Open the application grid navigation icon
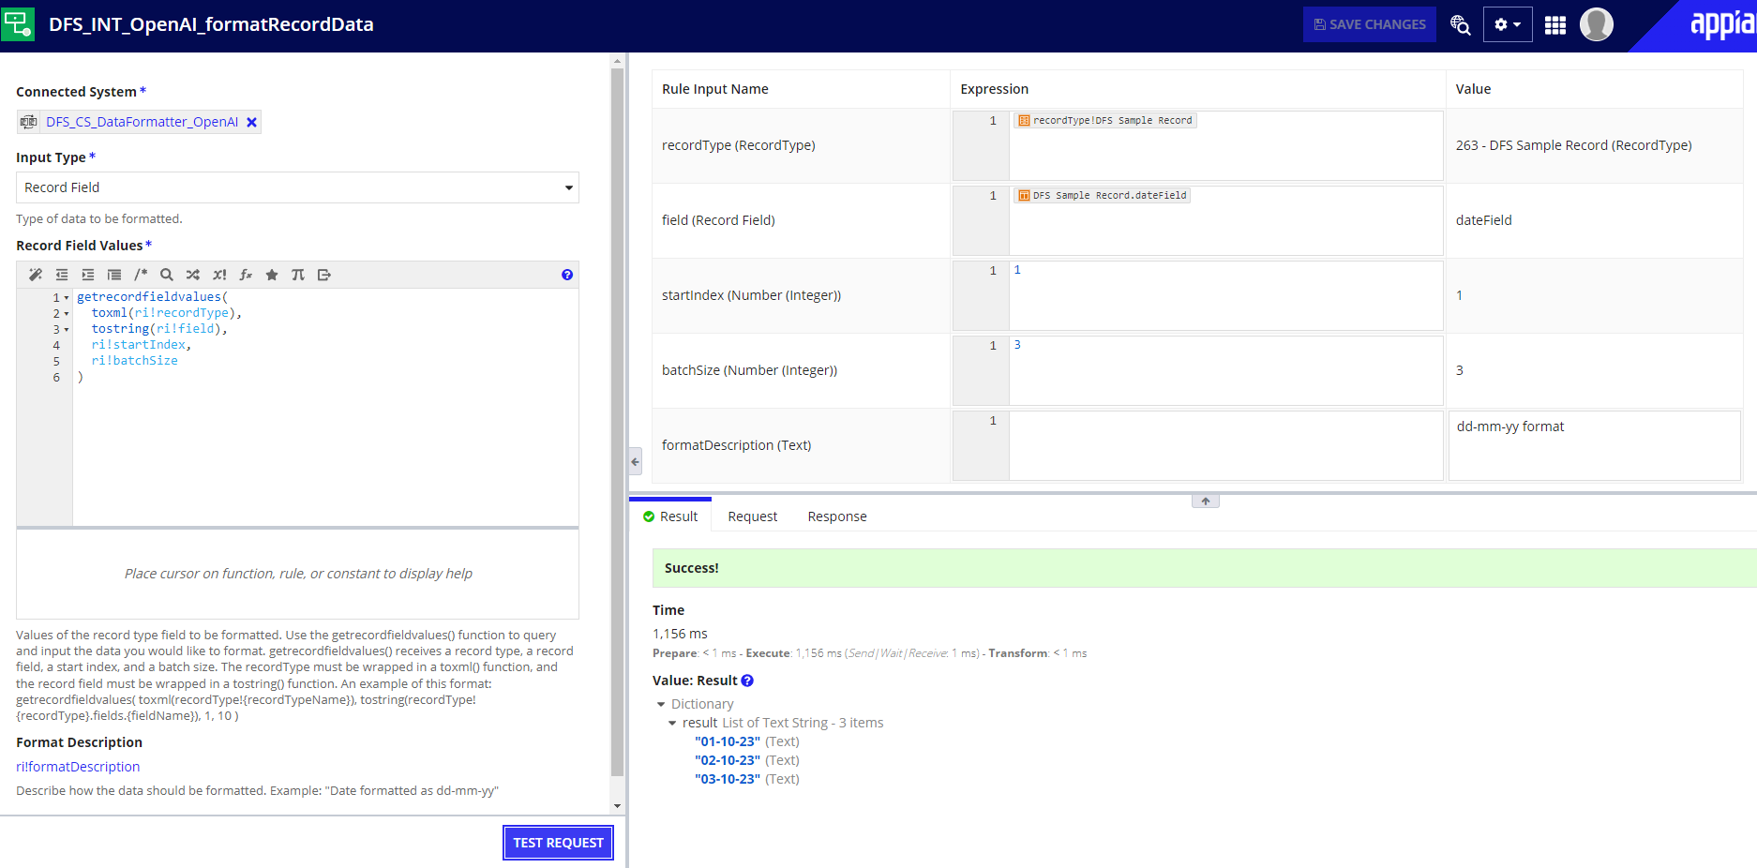 coord(1555,25)
